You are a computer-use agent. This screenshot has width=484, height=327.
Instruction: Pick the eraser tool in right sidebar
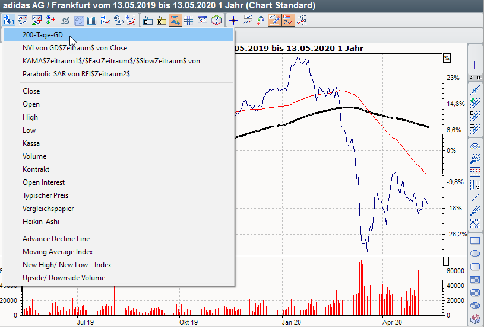coord(474,319)
